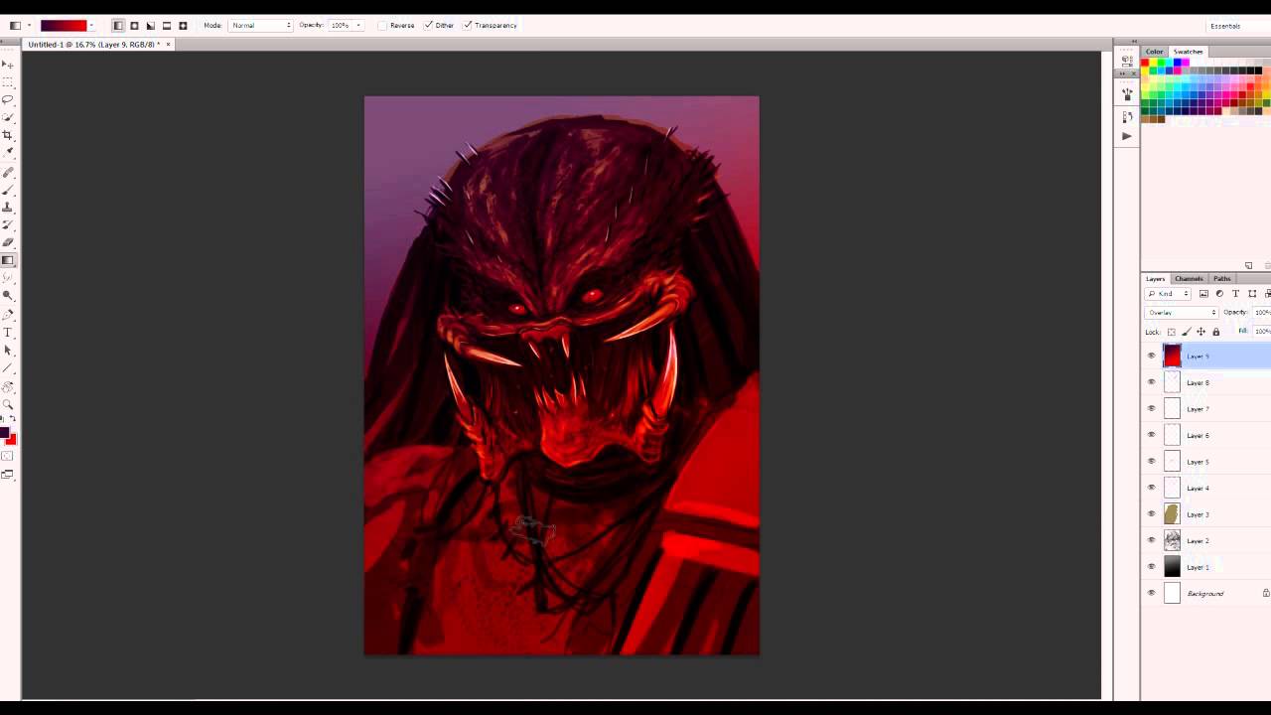Select the Layer 2 thumbnail

pos(1172,540)
